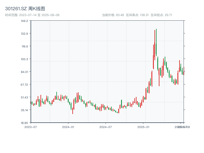The height and width of the screenshot is (153, 204).
Task: Select the 时间范围 date range text
Action: (32, 15)
